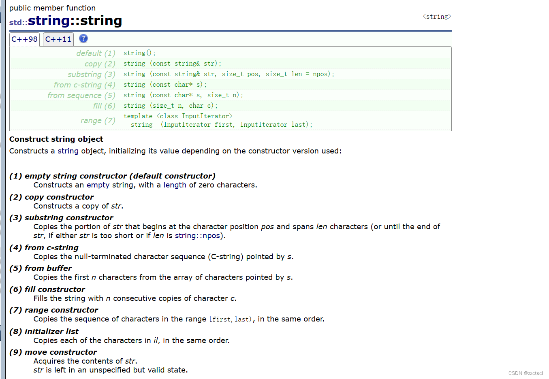Open the string::npos link
Image resolution: width=549 pixels, height=379 pixels.
[197, 236]
